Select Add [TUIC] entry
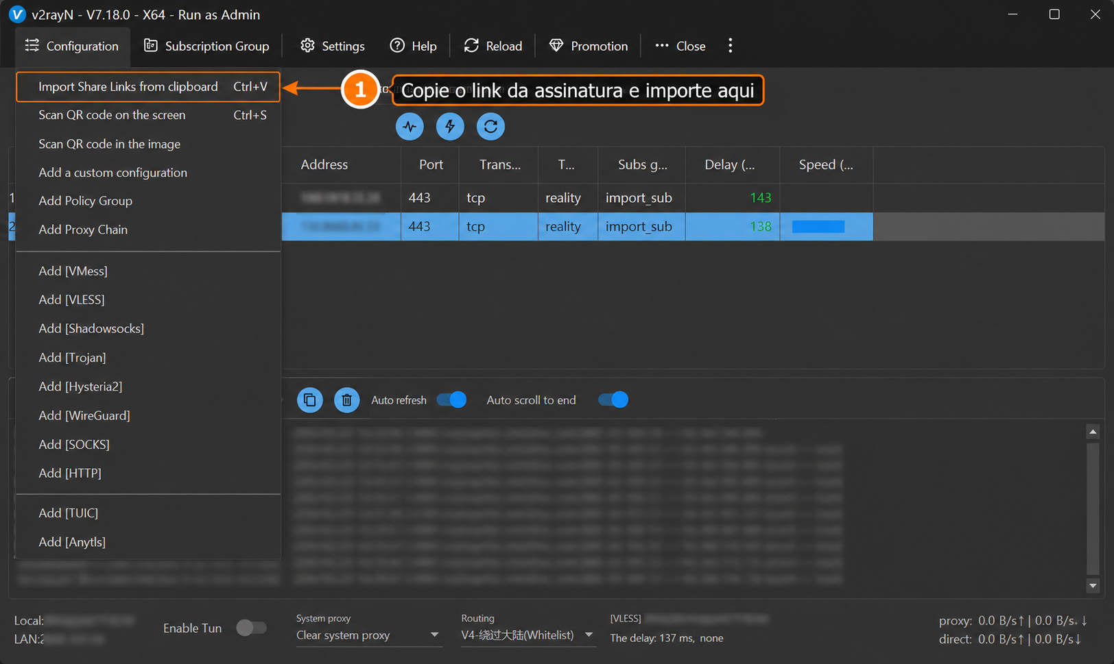 tap(148, 513)
